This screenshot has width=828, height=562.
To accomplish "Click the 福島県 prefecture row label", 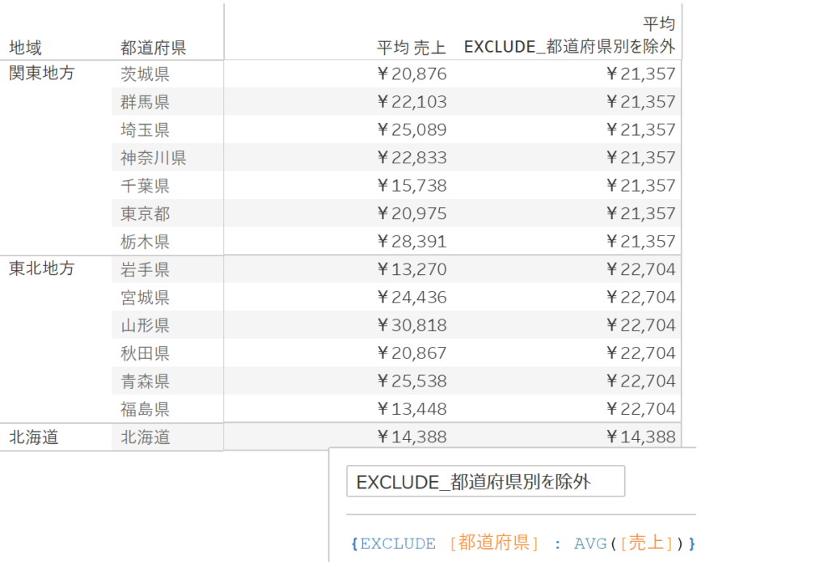I will [145, 408].
